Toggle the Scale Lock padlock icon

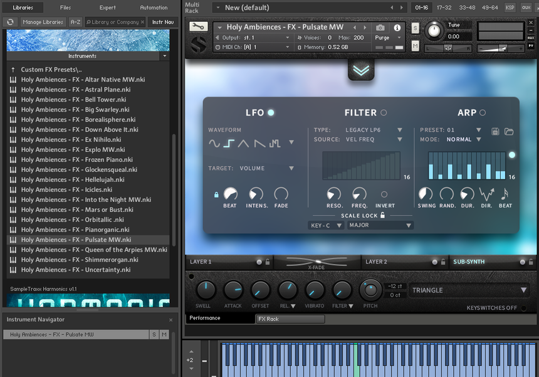pyautogui.click(x=382, y=215)
